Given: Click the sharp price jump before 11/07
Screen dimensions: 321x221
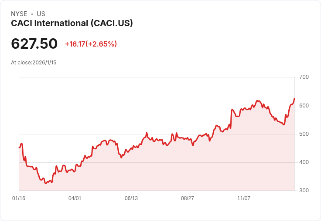Looking at the screenshot, I should click(231, 119).
